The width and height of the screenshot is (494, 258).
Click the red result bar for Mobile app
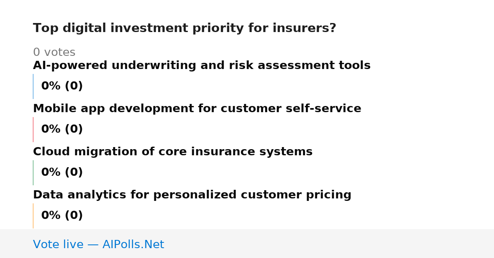click(33, 129)
